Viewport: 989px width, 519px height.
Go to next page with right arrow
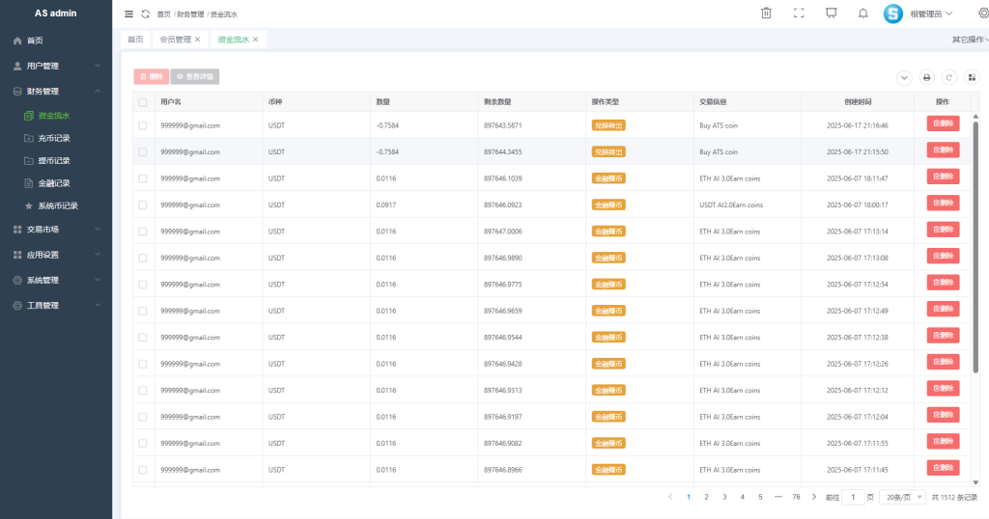coord(813,497)
